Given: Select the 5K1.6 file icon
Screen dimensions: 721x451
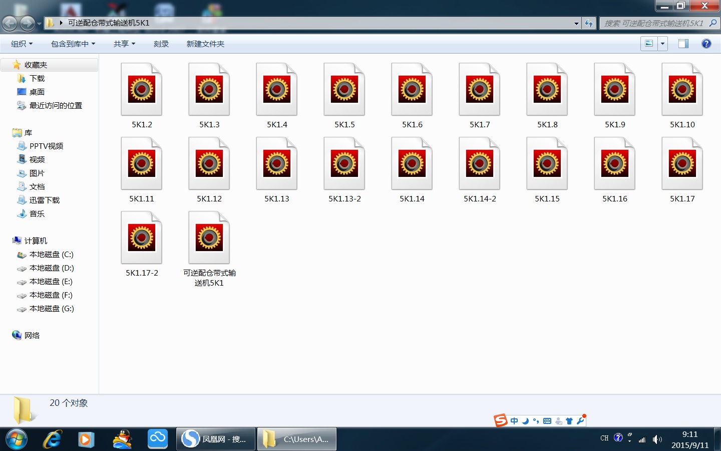Looking at the screenshot, I should tap(412, 90).
